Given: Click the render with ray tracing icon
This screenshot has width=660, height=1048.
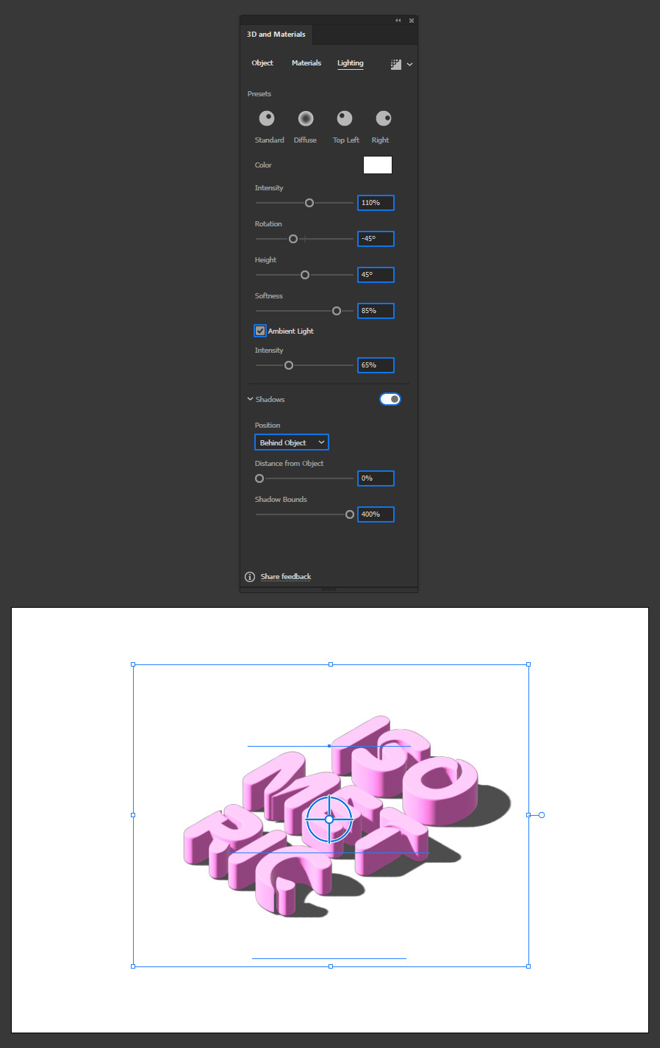Looking at the screenshot, I should point(396,64).
